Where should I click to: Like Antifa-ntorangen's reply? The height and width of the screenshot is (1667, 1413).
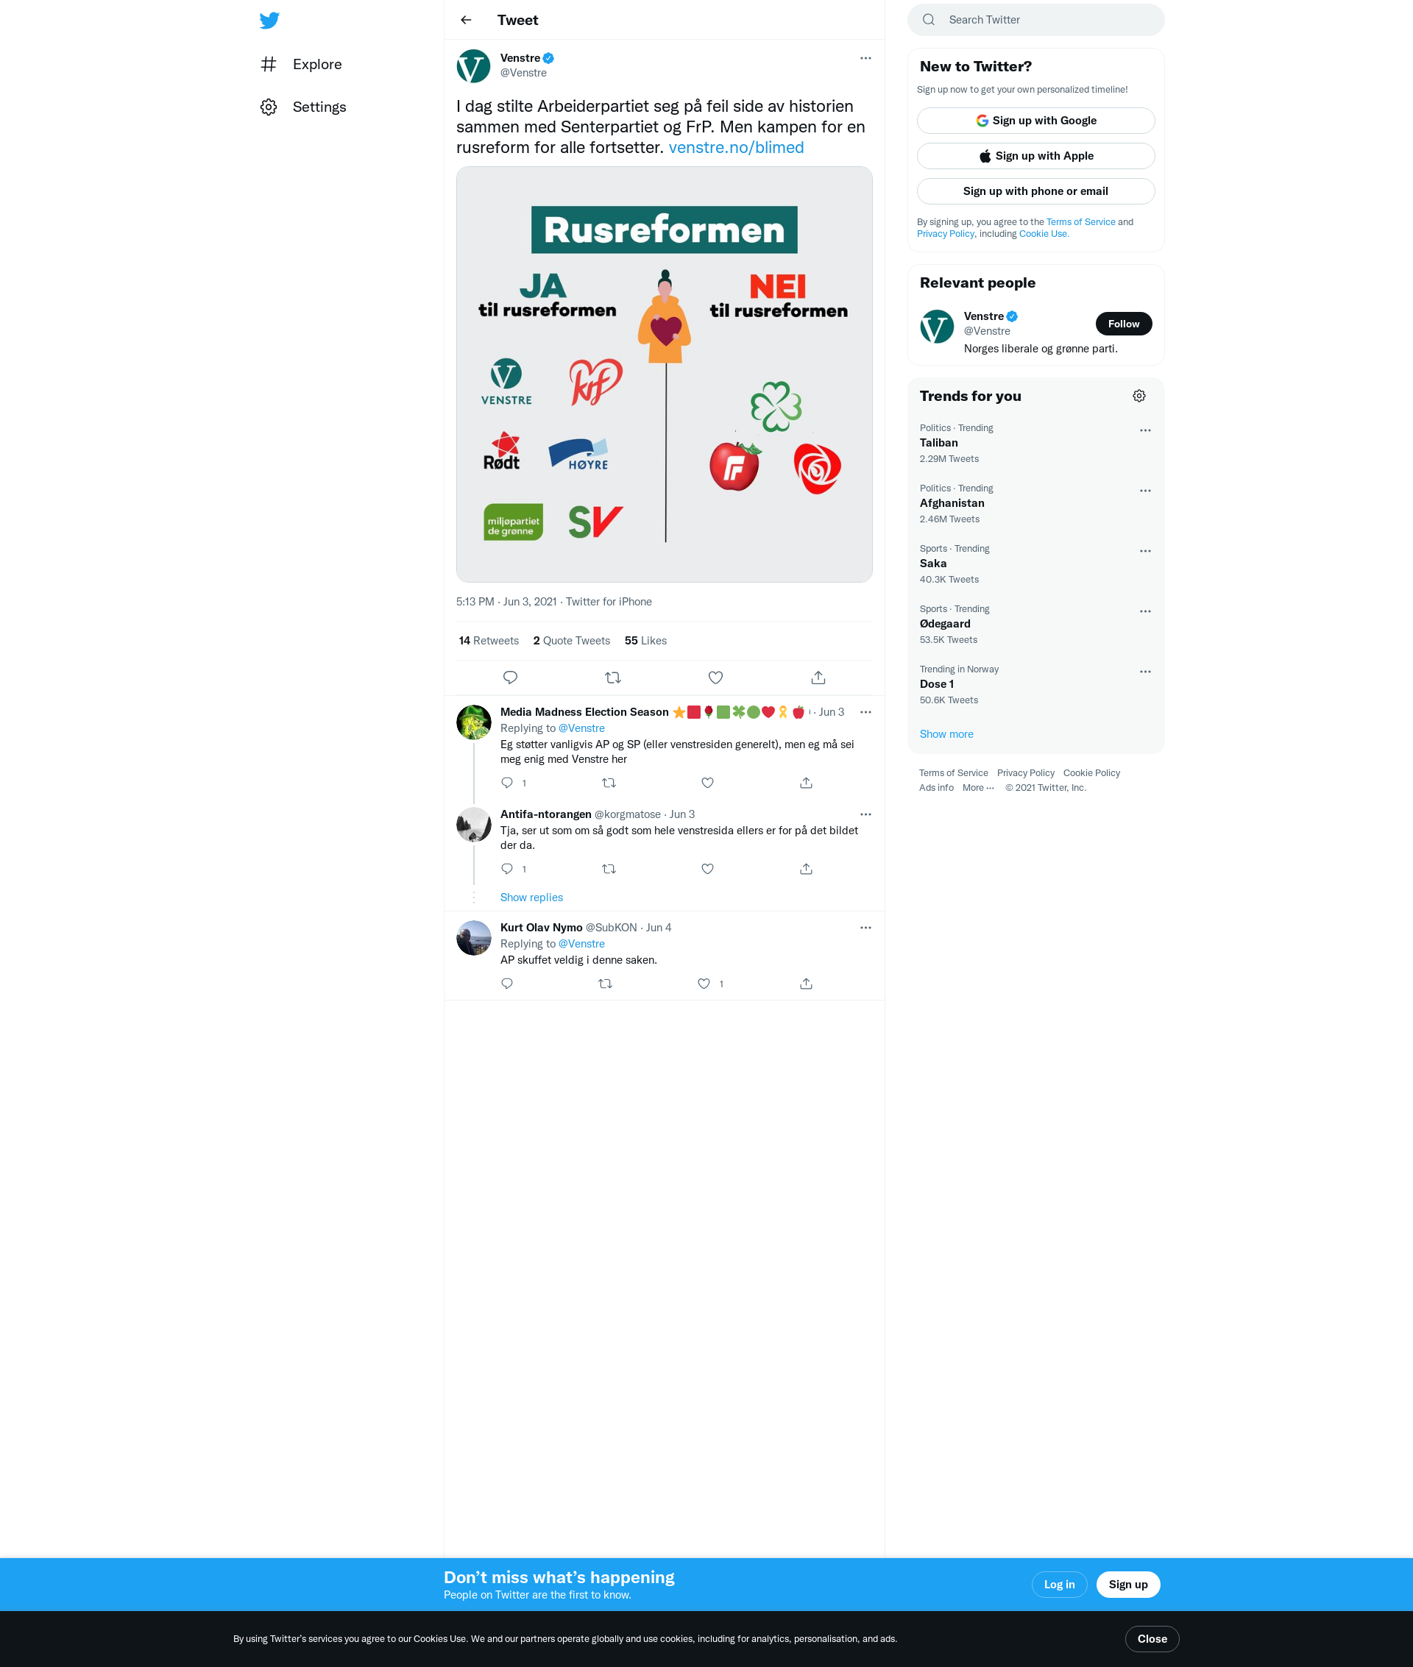(x=707, y=869)
